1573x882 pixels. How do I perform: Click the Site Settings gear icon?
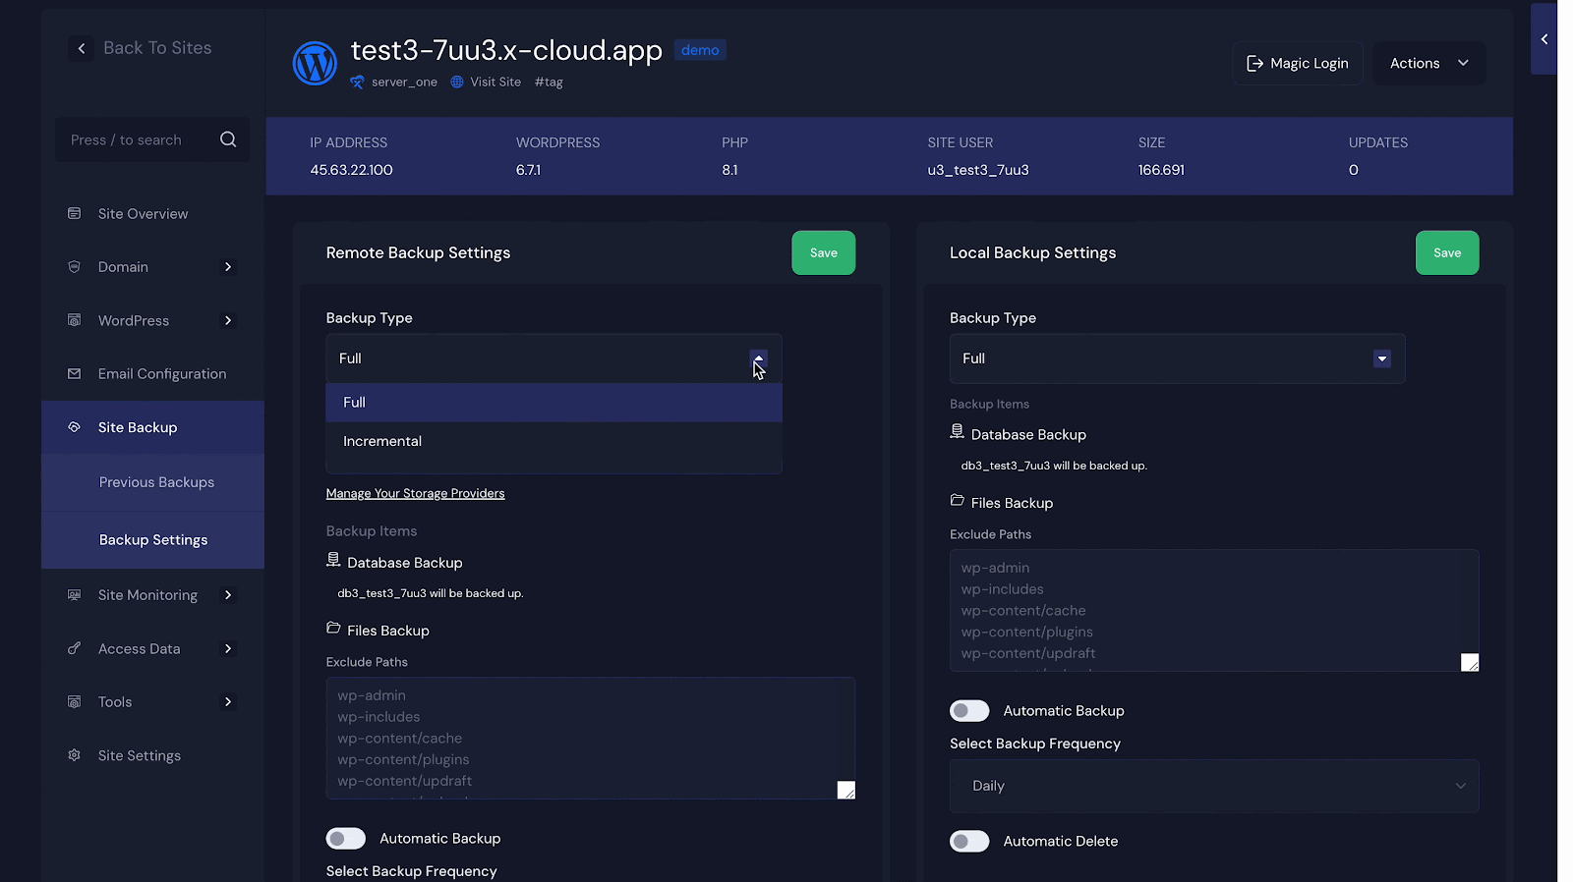74,755
